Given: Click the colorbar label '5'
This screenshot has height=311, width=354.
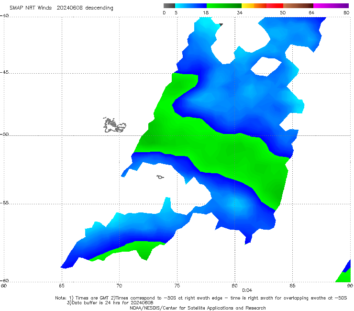Looking at the screenshot, I should pos(176,13).
